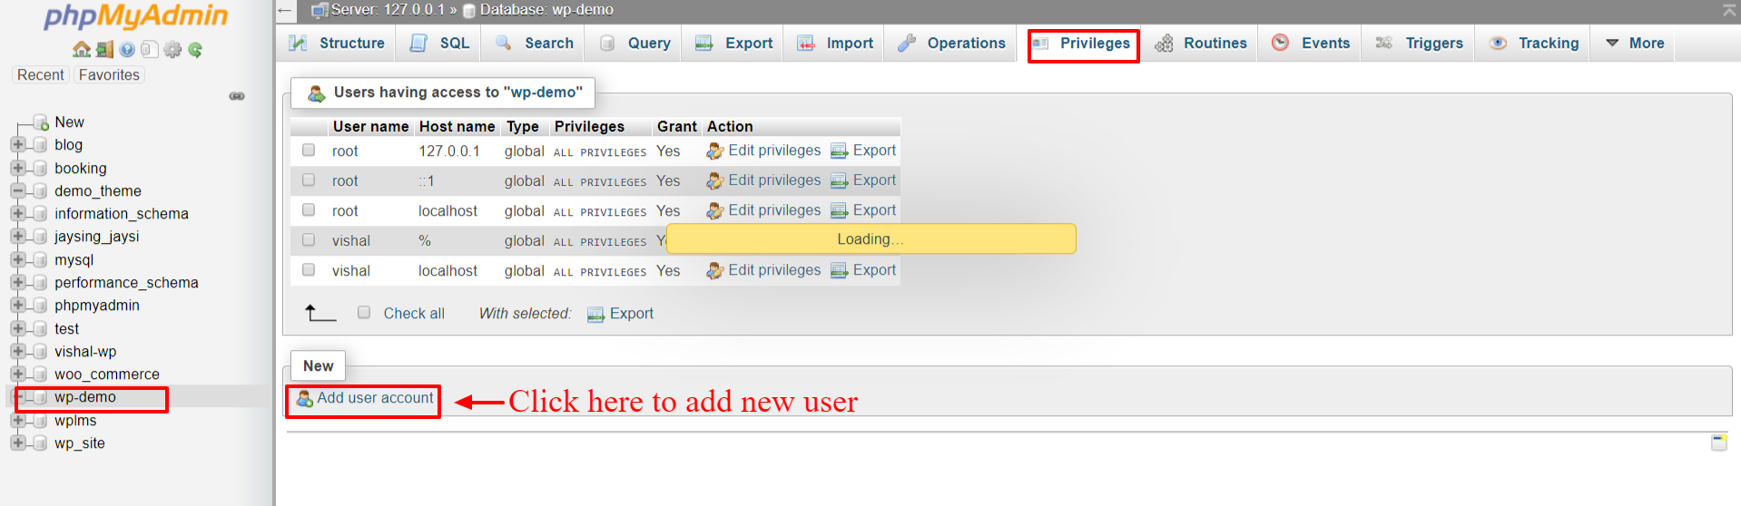Click Edit privileges icon for root 127.0.0.1
Viewport: 1741px width, 506px height.
(715, 151)
